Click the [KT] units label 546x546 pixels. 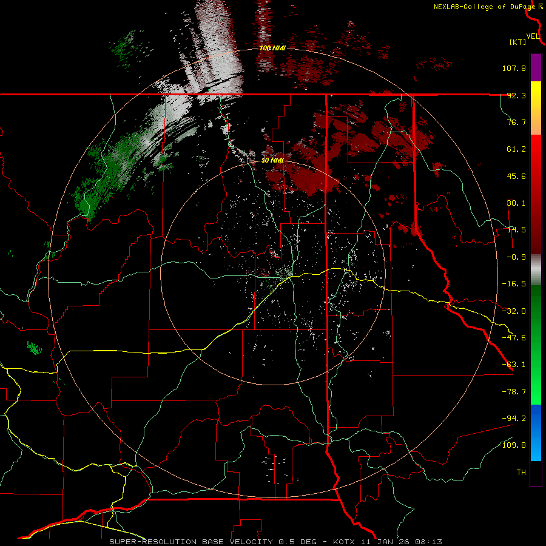[517, 42]
